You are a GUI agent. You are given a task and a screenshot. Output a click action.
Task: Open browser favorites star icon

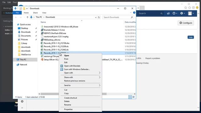[x=190, y=8]
